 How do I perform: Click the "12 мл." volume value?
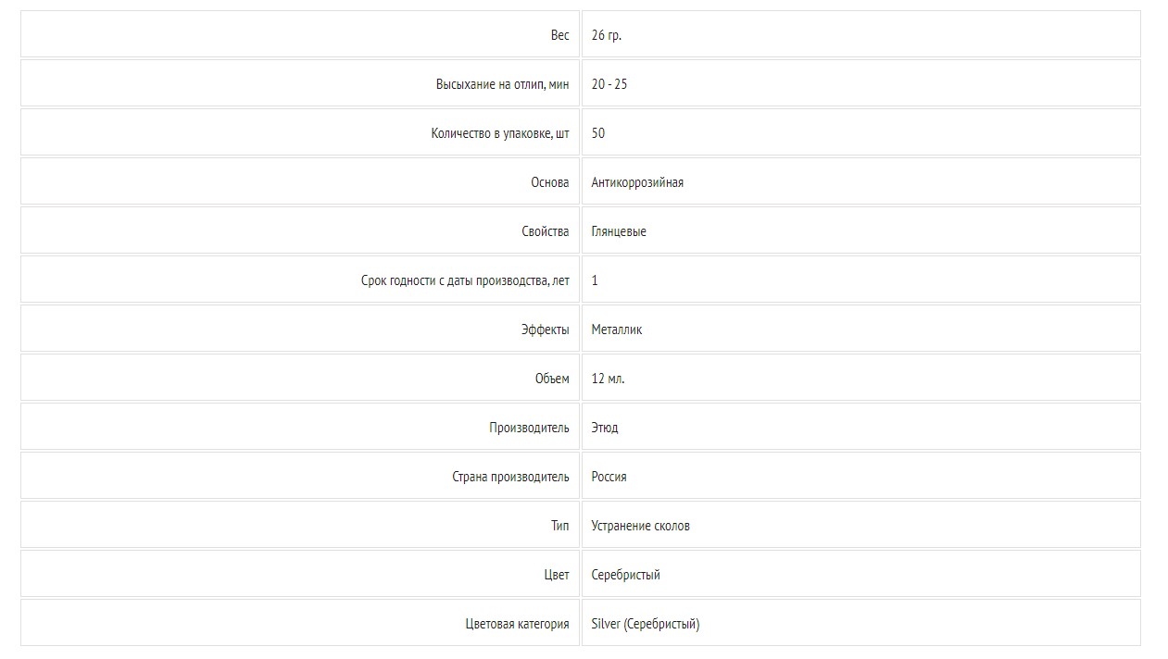click(608, 379)
